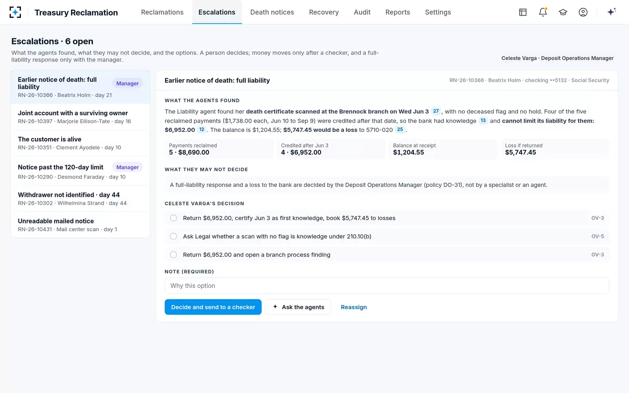629x393 pixels.
Task: Select 'Earlier notice of death: full liability' item
Action: coord(80,87)
